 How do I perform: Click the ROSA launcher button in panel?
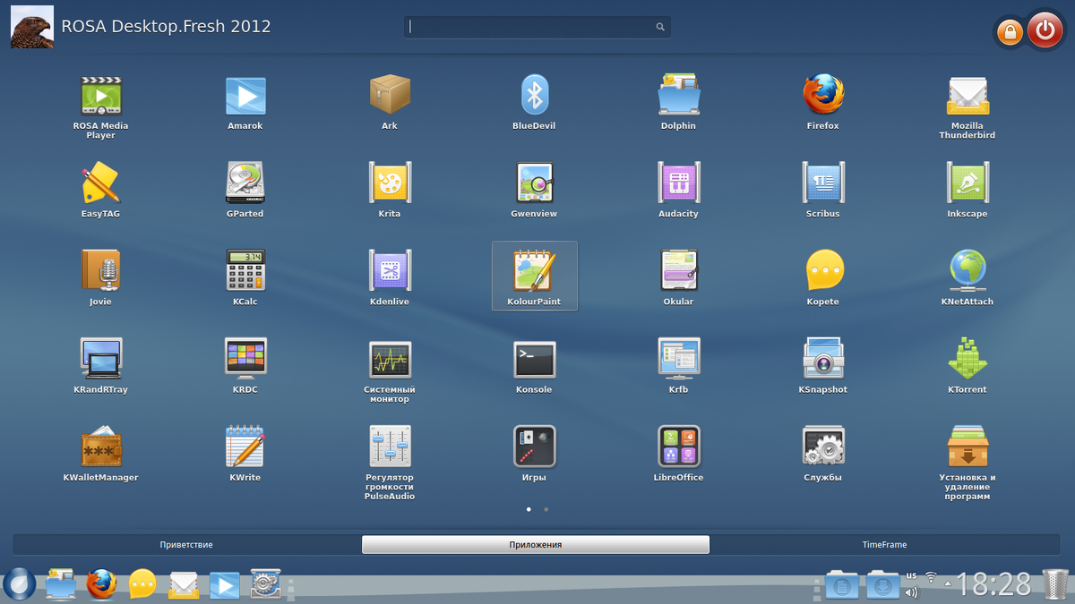point(19,584)
